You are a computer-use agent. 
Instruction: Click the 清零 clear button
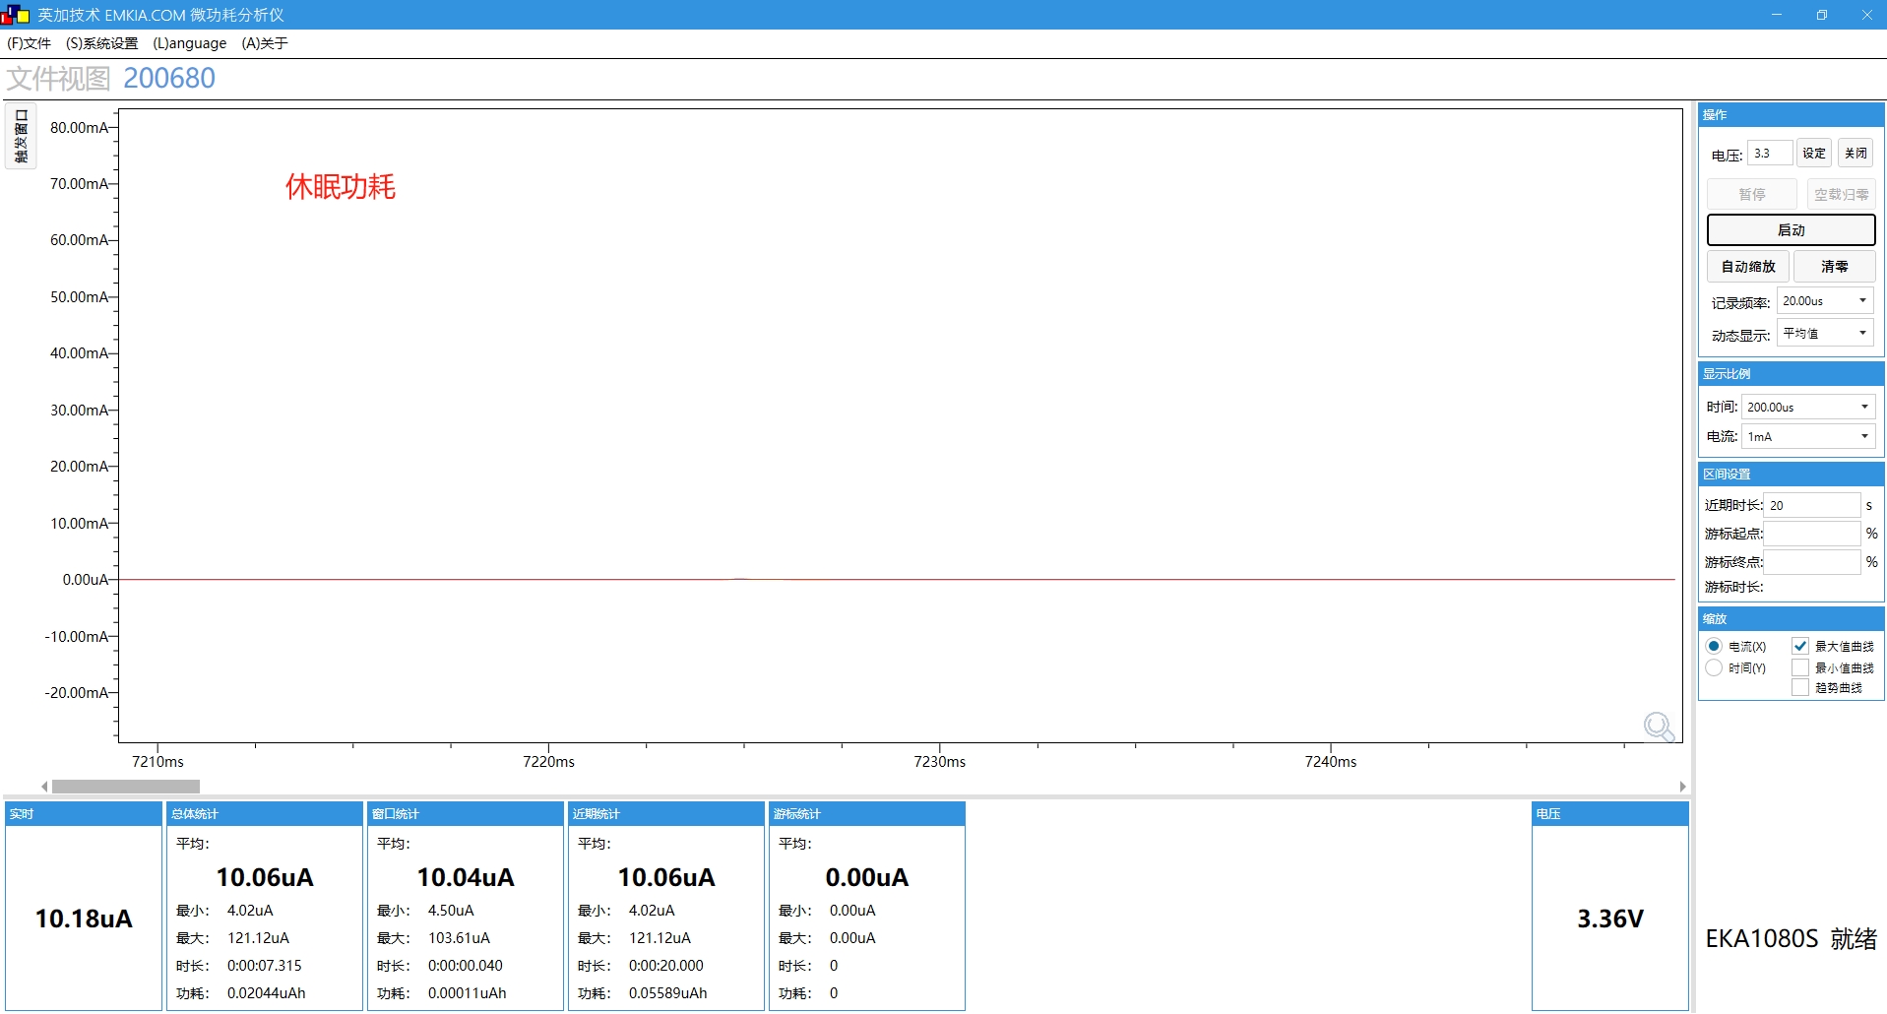1834,267
